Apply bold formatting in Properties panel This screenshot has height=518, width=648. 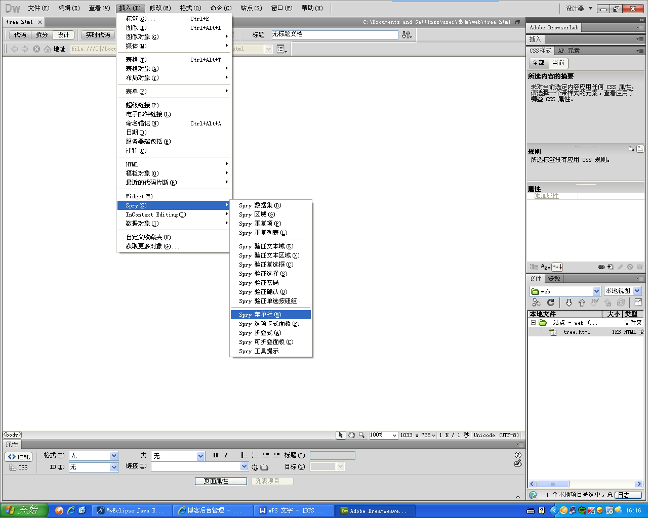tap(216, 455)
